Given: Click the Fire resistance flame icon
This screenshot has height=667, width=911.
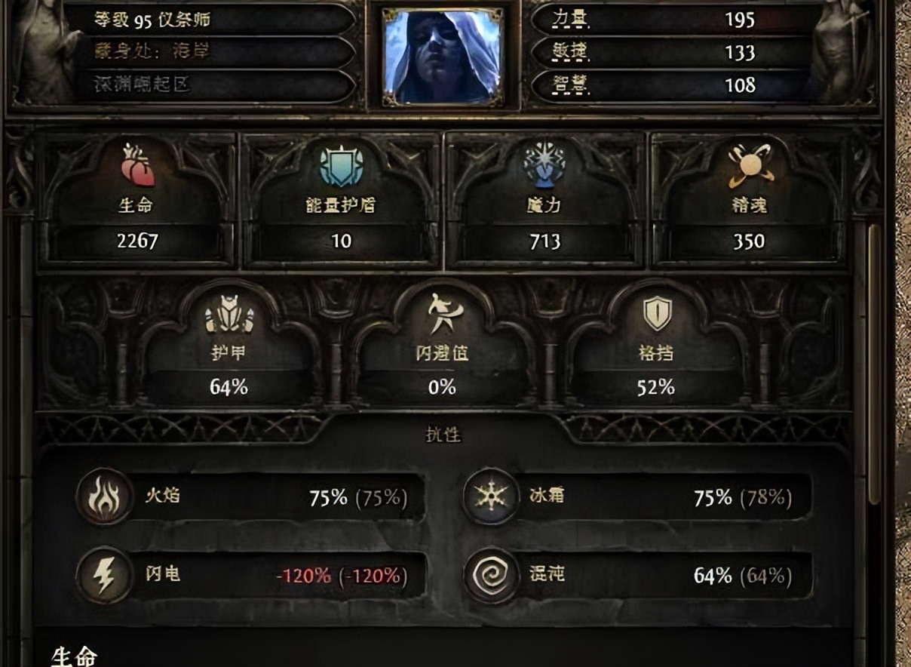Looking at the screenshot, I should click(x=105, y=496).
